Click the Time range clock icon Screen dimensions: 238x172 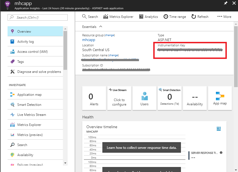[x=166, y=16]
